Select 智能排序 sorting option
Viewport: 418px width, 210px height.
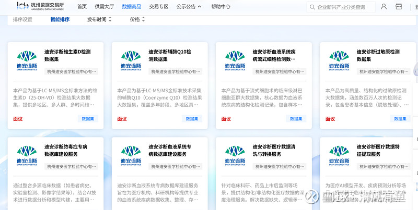60,19
